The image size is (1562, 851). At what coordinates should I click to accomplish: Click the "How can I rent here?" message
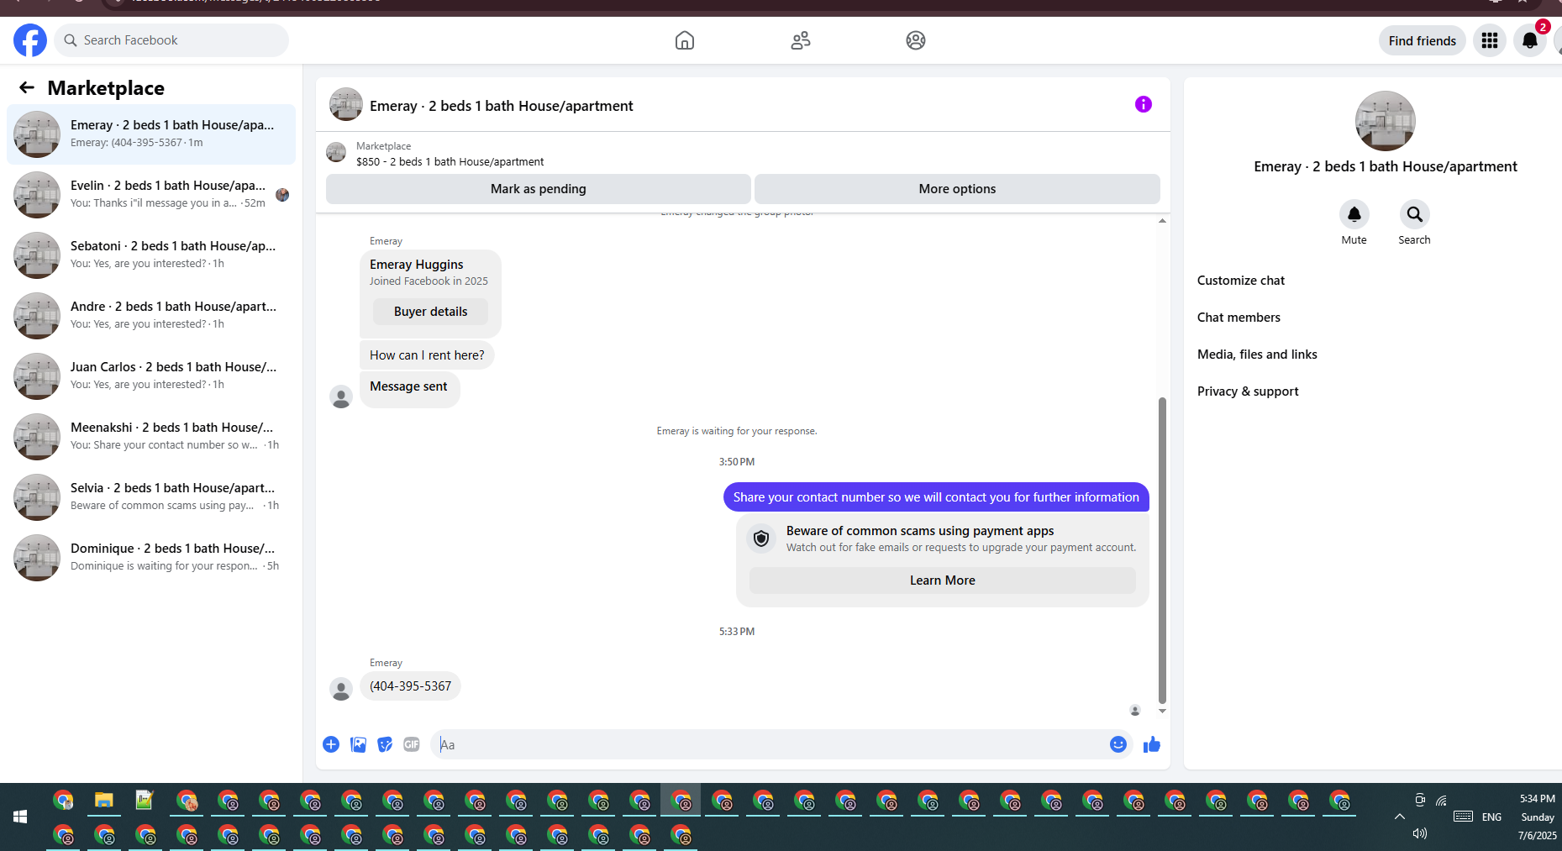427,355
